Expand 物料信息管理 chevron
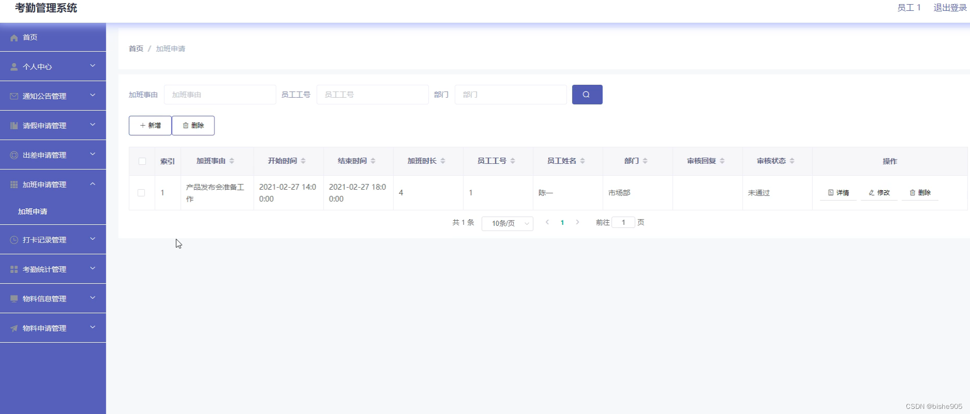 [x=93, y=298]
